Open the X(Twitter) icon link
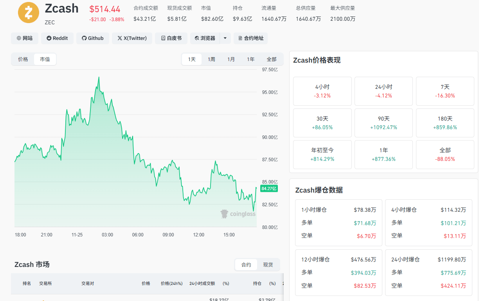 point(132,38)
